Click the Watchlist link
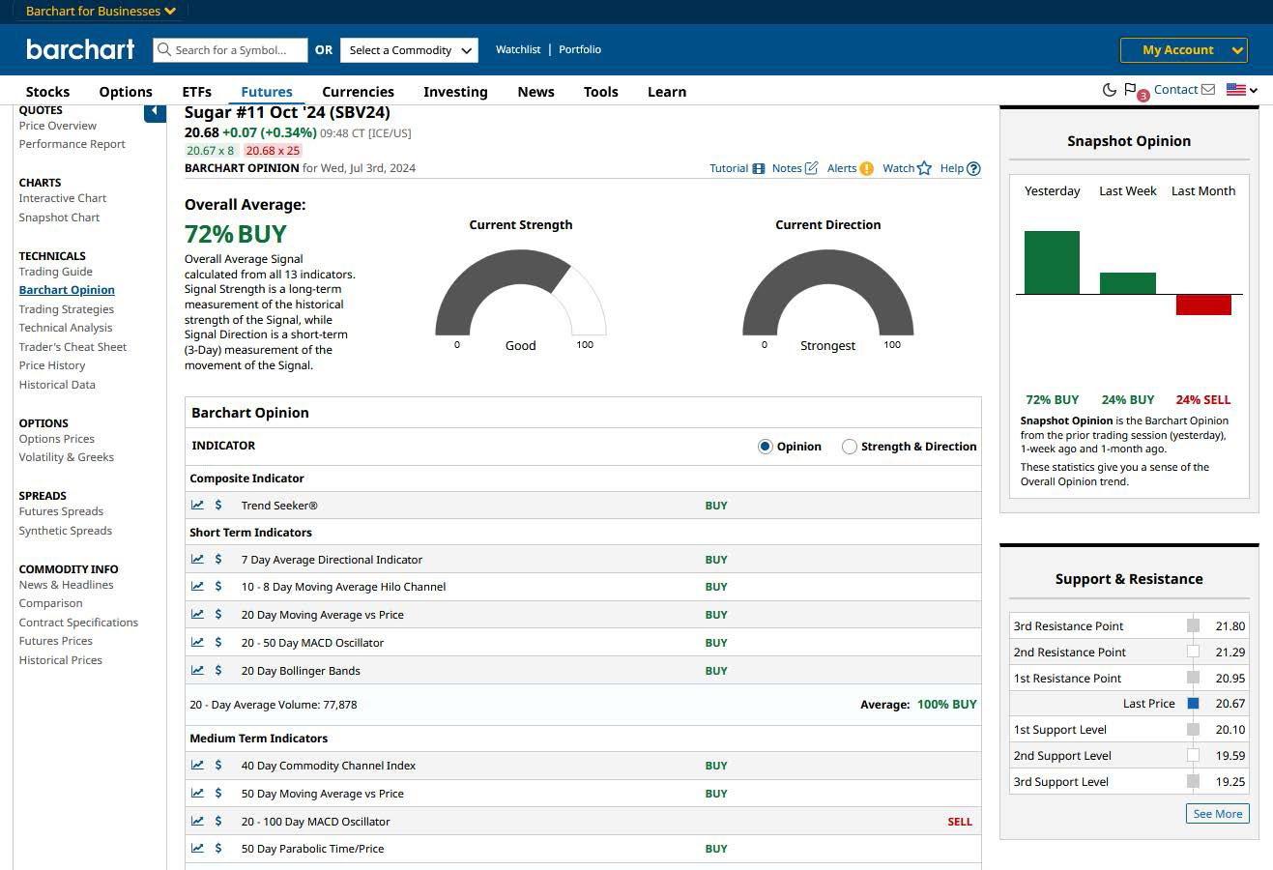The height and width of the screenshot is (870, 1273). coord(518,49)
